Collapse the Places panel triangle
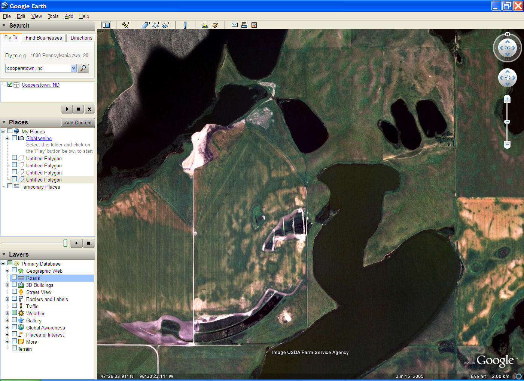The height and width of the screenshot is (381, 524). point(4,122)
